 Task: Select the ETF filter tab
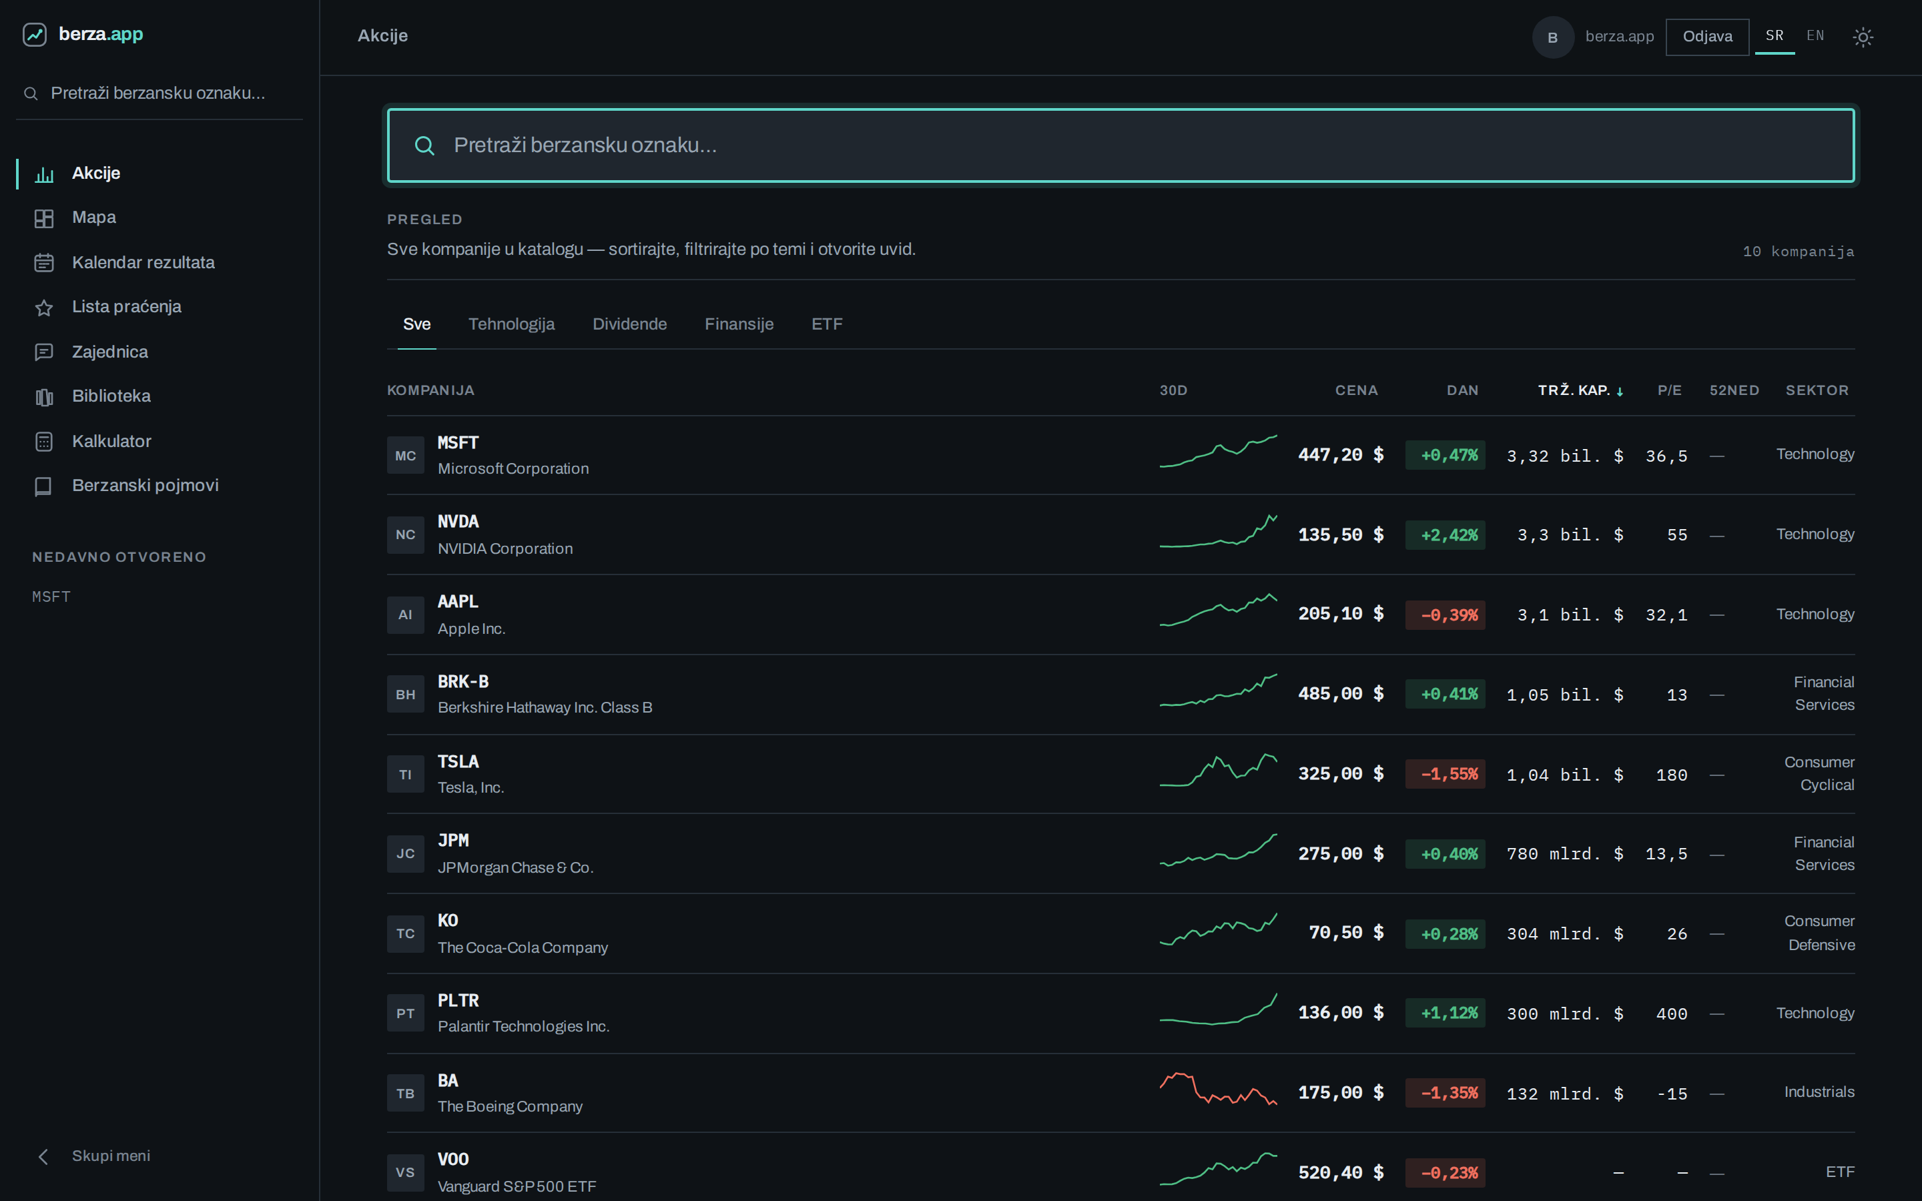click(x=827, y=324)
